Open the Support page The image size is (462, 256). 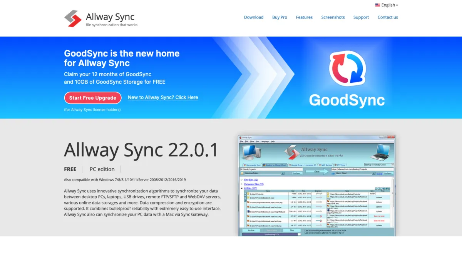[x=361, y=17]
